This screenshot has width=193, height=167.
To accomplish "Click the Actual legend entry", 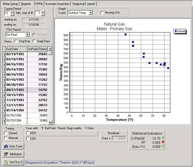I will tap(180, 31).
